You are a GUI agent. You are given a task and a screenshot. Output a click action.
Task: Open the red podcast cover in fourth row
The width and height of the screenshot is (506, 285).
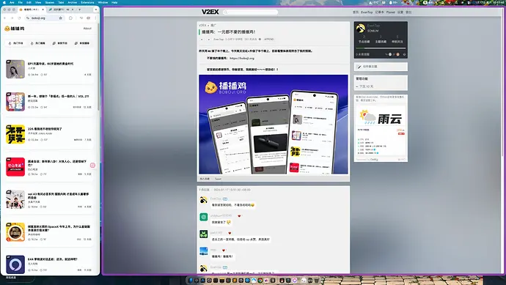tap(15, 167)
